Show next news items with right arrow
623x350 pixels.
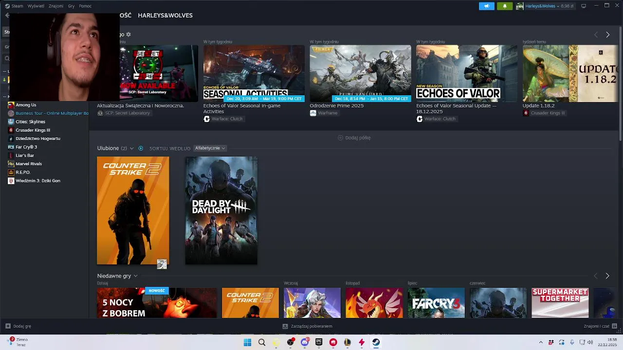[x=607, y=35]
